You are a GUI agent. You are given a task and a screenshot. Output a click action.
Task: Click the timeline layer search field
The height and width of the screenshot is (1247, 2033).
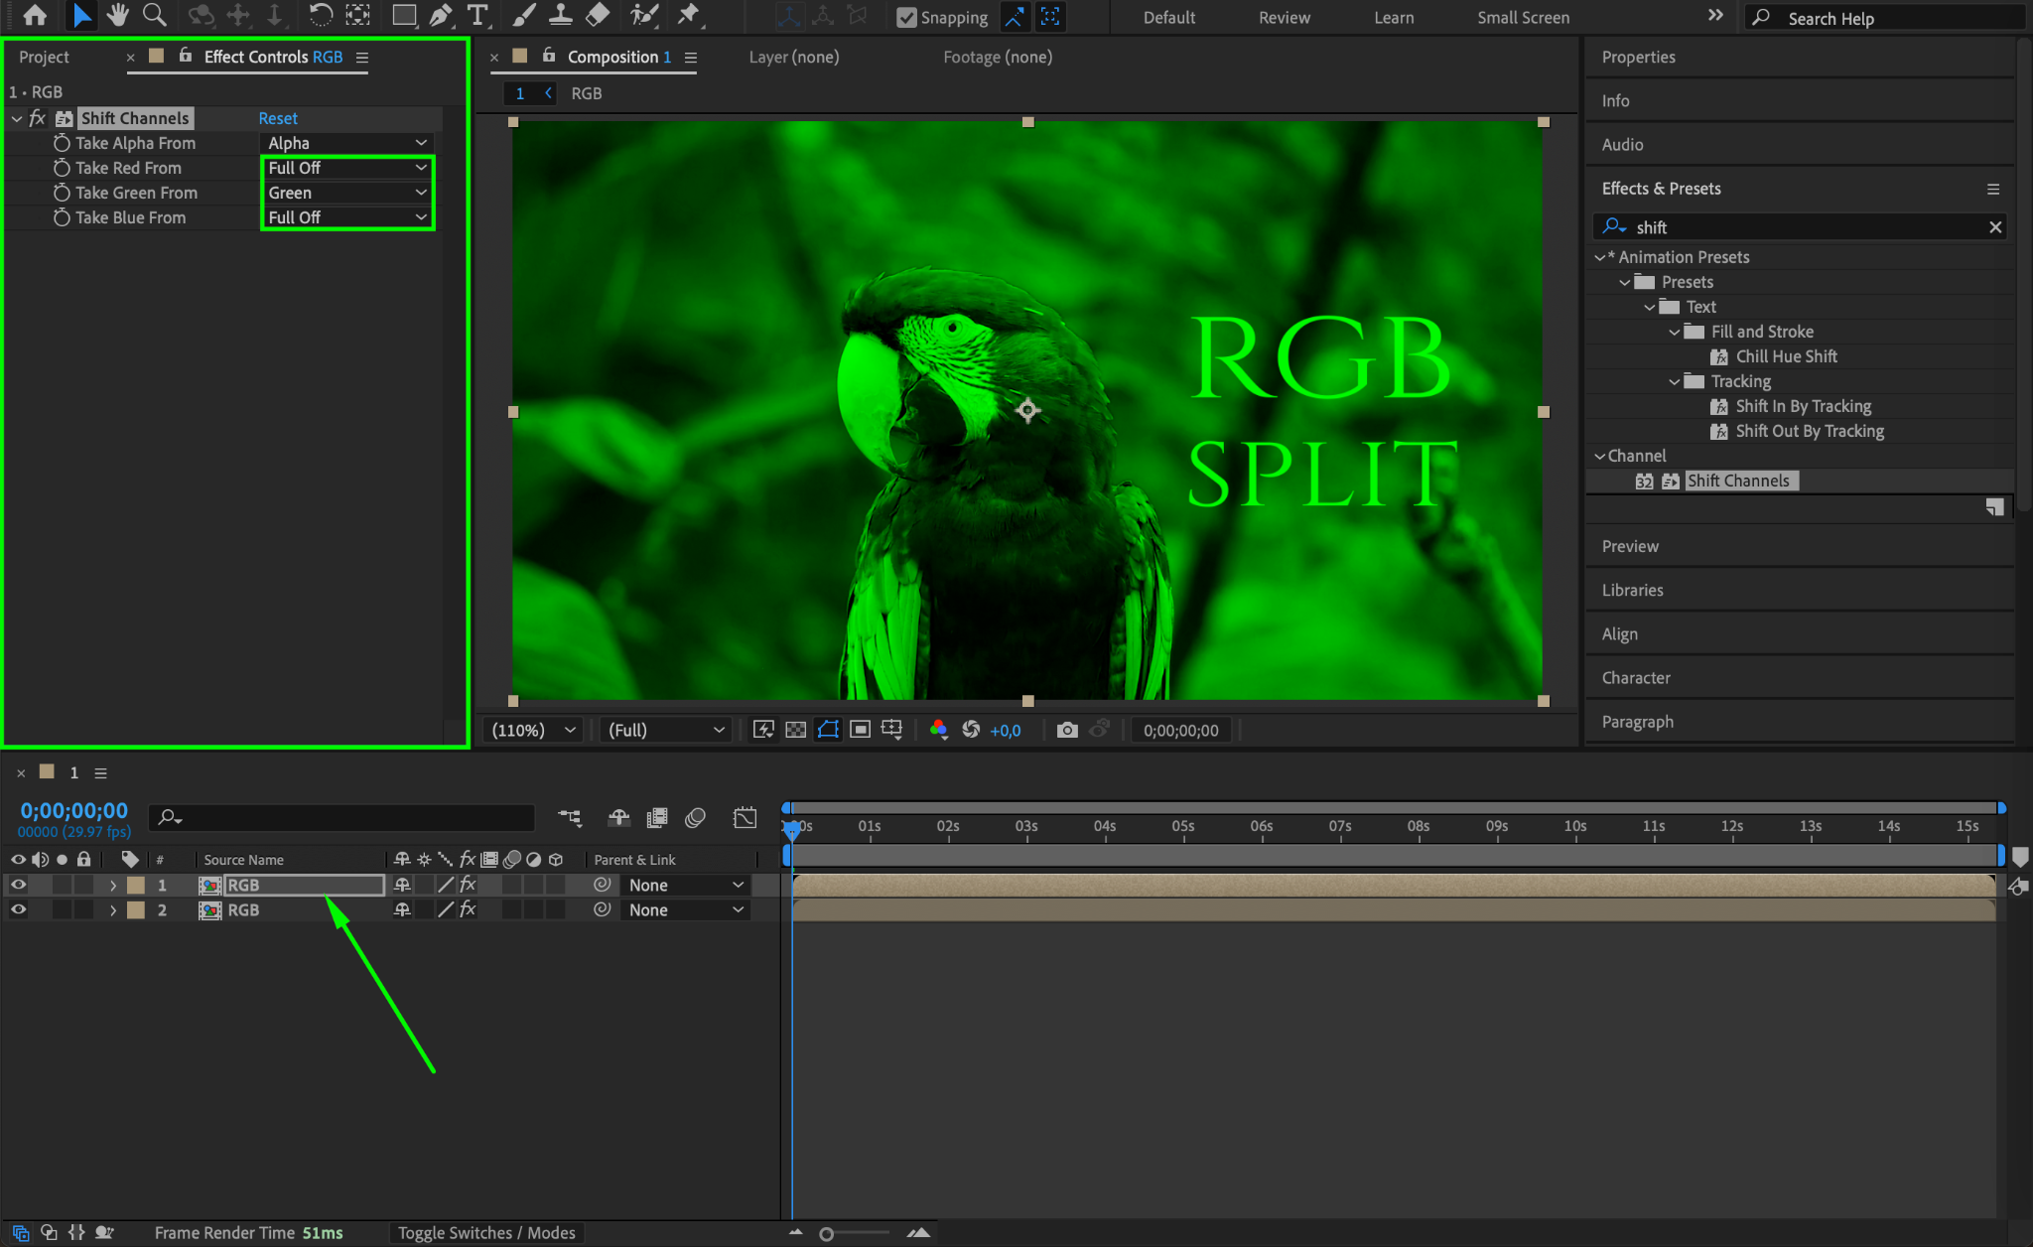click(x=342, y=817)
